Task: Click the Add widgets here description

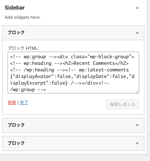Action: point(23,17)
